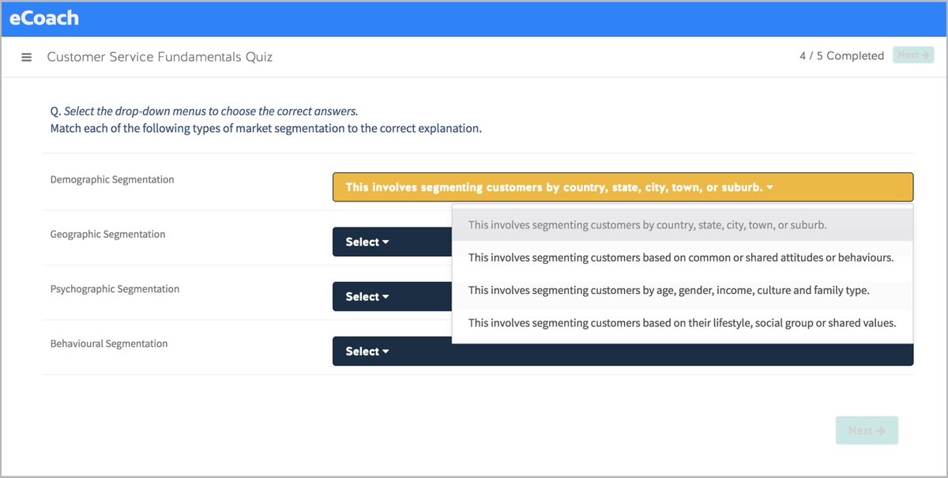Screen dimensions: 948x478
Task: Click the Customer Service Fundamentals Quiz title
Action: 160,57
